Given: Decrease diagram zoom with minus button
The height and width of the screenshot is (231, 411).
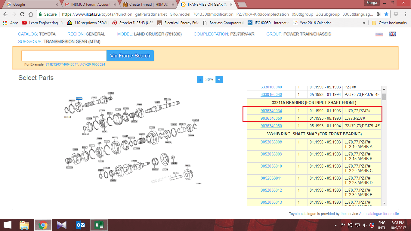Looking at the screenshot, I should [200, 80].
